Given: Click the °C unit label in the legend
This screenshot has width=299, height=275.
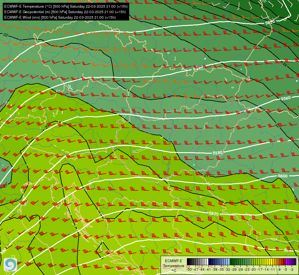Looking at the screenshot, I should [x=174, y=271].
